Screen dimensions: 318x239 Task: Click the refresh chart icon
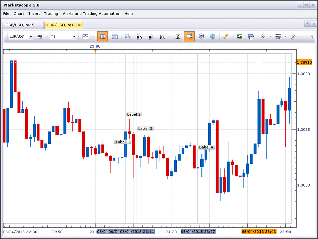201,36
